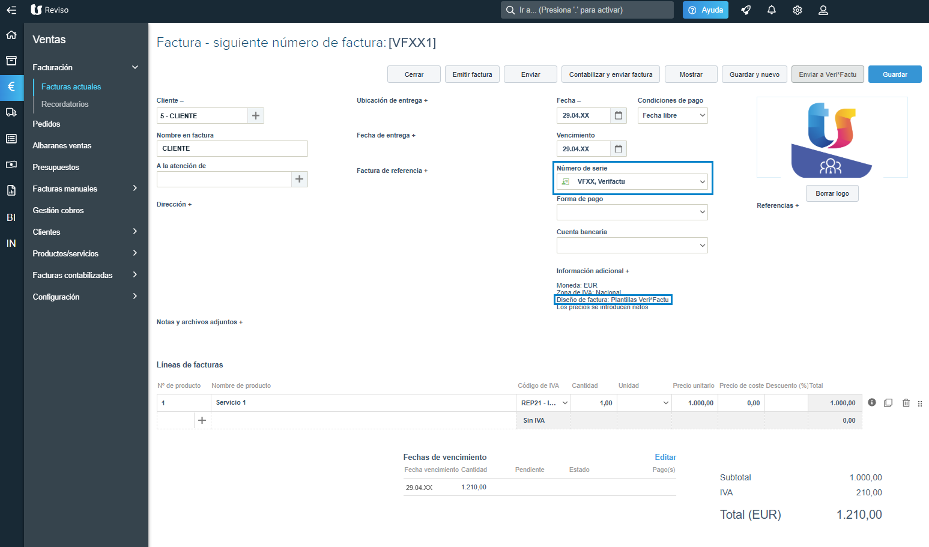
Task: Add a new client with the plus button
Action: (256, 115)
